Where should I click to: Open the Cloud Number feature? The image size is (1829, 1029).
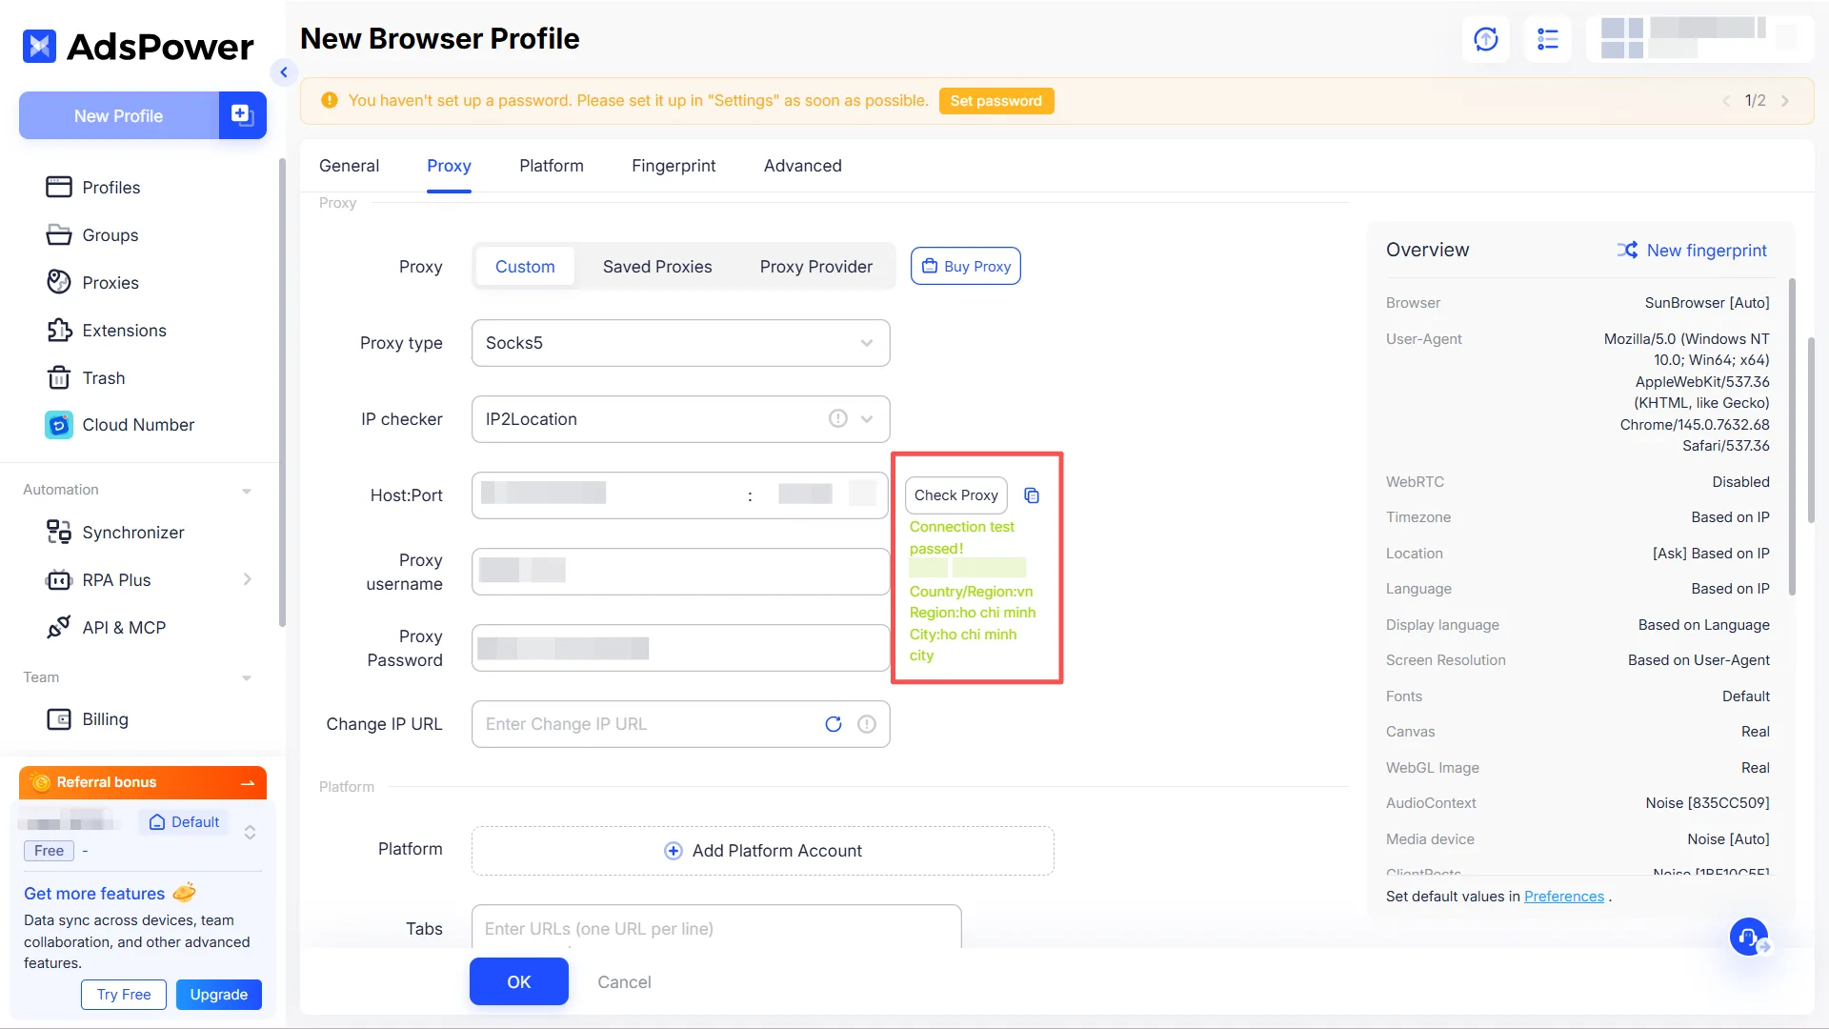point(138,425)
